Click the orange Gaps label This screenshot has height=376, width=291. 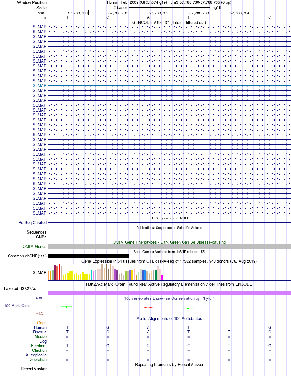click(x=42, y=323)
